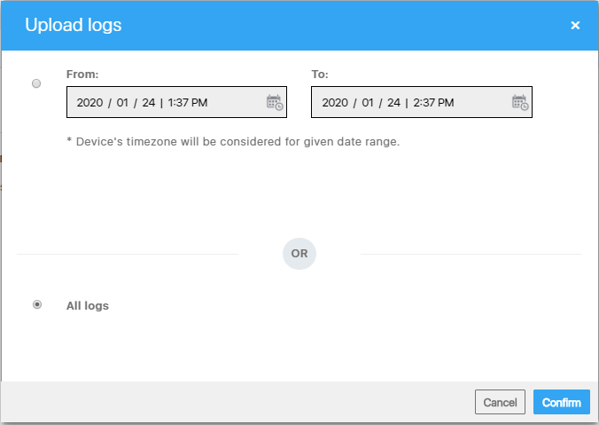Screen dimensions: 599x425
Task: Click the month 01 in To field
Action: [x=368, y=103]
